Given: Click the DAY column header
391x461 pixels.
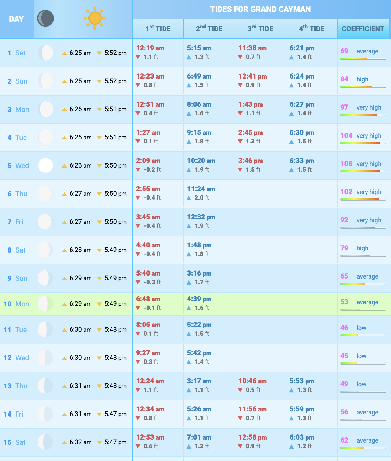Looking at the screenshot, I should [16, 19].
